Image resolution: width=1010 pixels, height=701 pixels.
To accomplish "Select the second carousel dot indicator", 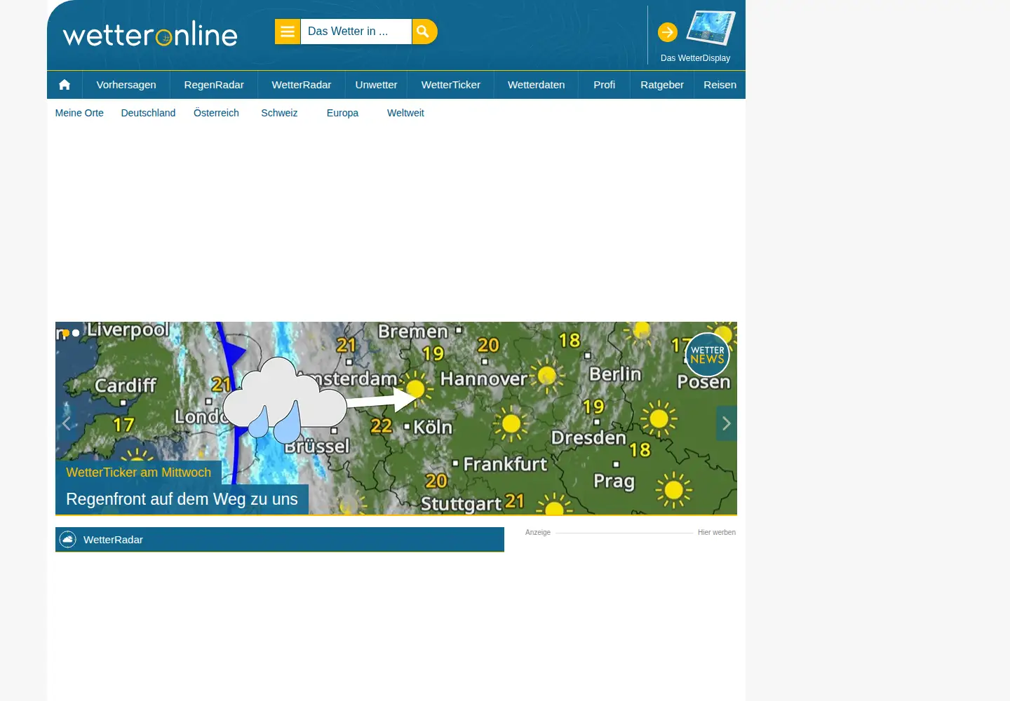I will click(x=76, y=333).
